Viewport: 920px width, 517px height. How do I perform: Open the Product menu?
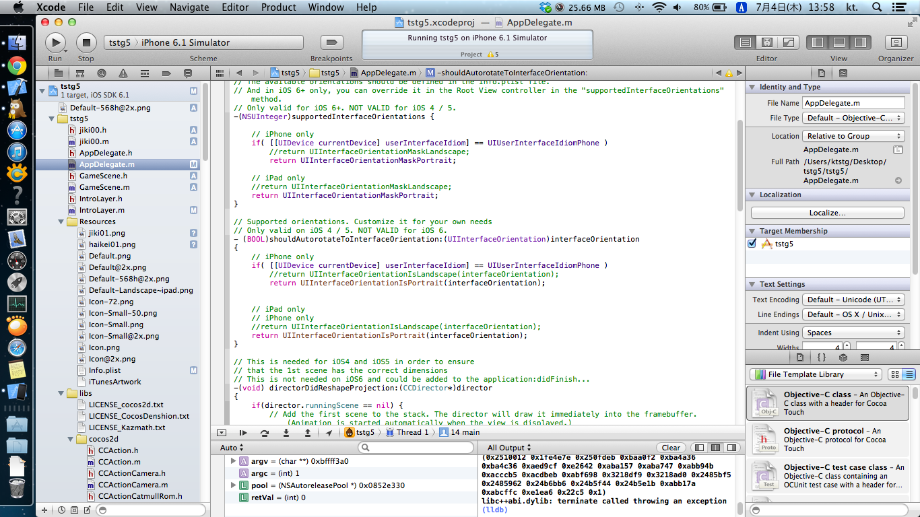279,7
